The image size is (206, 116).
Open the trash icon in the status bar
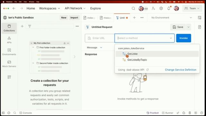(190, 113)
